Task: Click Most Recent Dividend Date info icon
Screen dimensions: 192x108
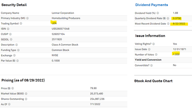Action: click(168, 24)
